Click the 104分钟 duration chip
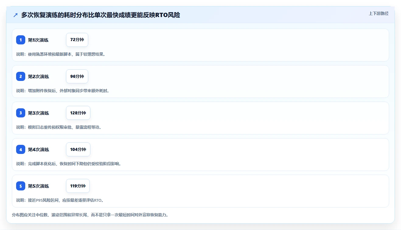 click(78, 149)
